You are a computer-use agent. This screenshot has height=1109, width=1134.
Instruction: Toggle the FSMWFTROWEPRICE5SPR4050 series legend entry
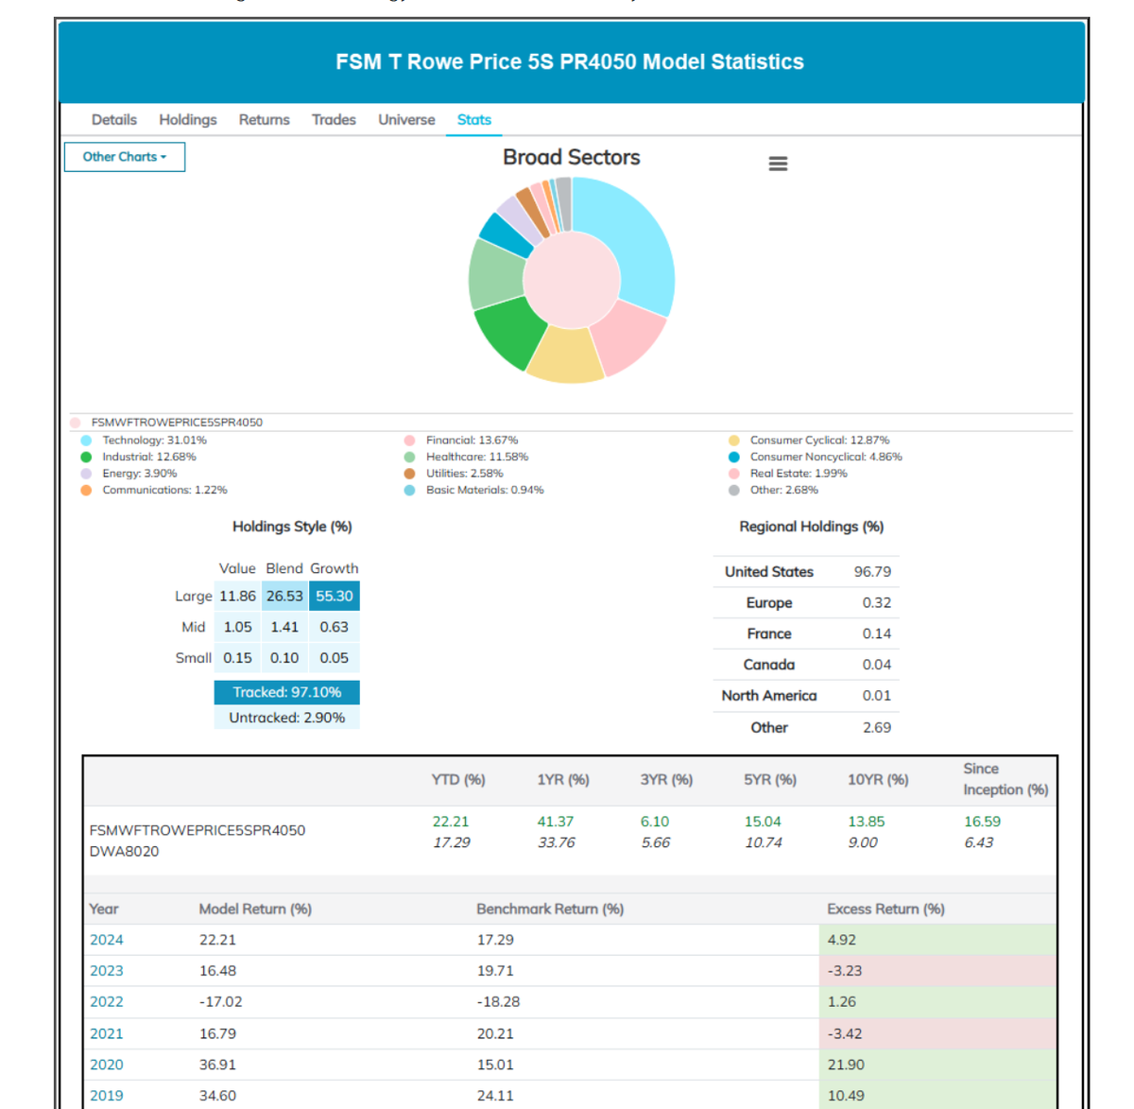[x=177, y=423]
